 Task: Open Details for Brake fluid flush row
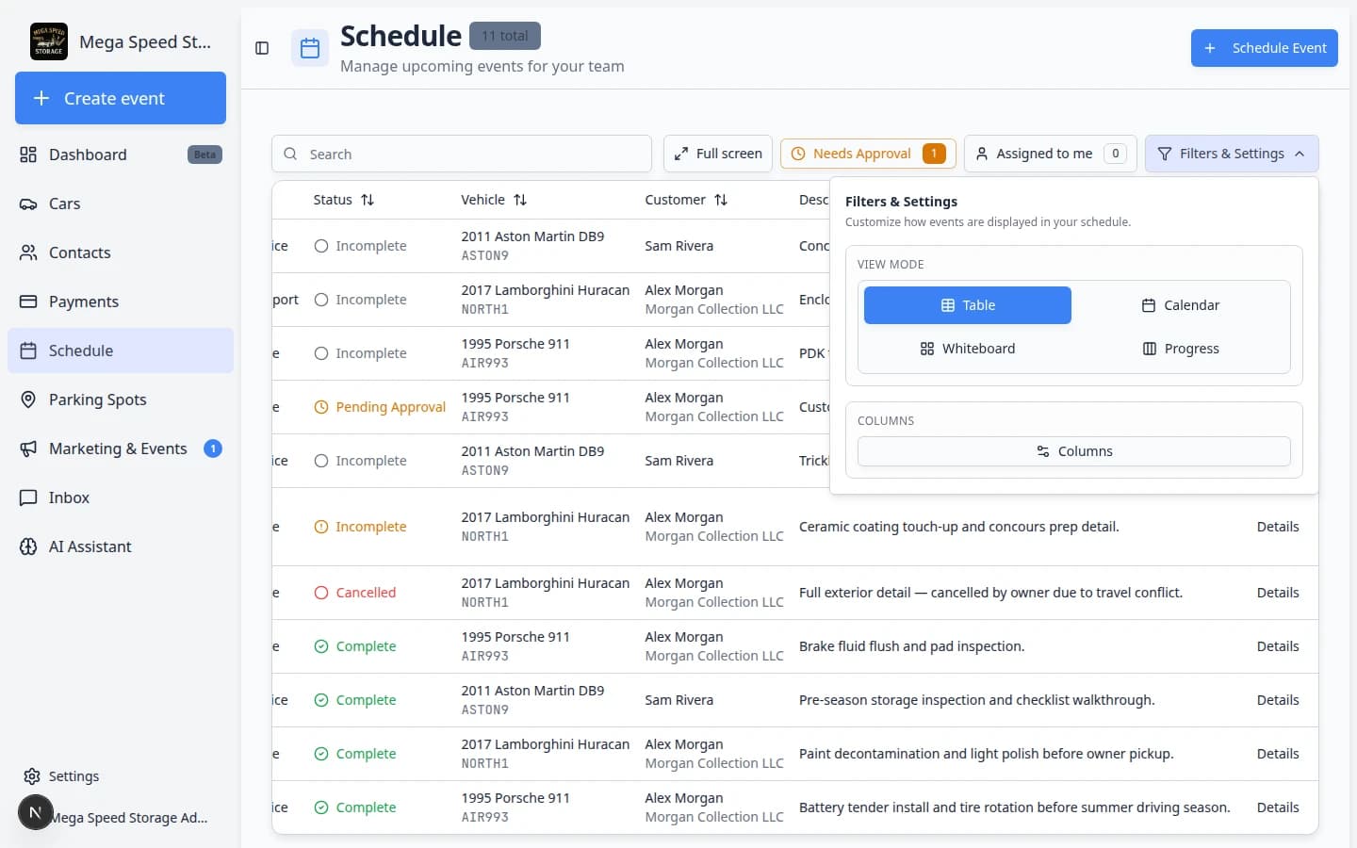[1278, 646]
